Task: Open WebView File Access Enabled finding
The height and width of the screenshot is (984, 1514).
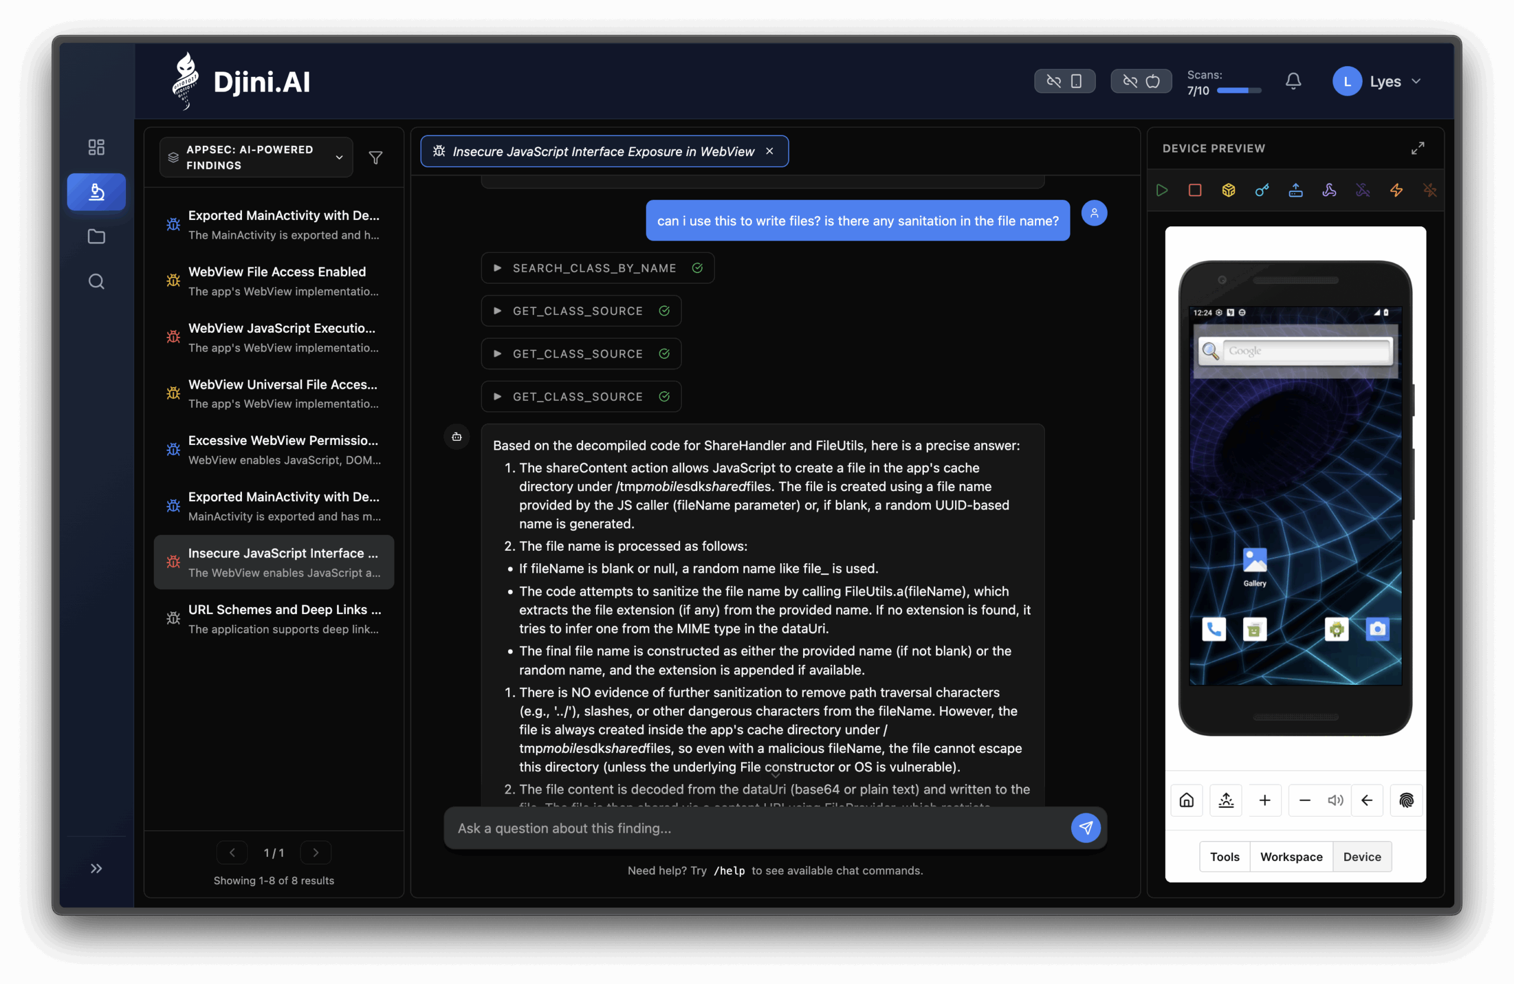Action: coord(274,281)
